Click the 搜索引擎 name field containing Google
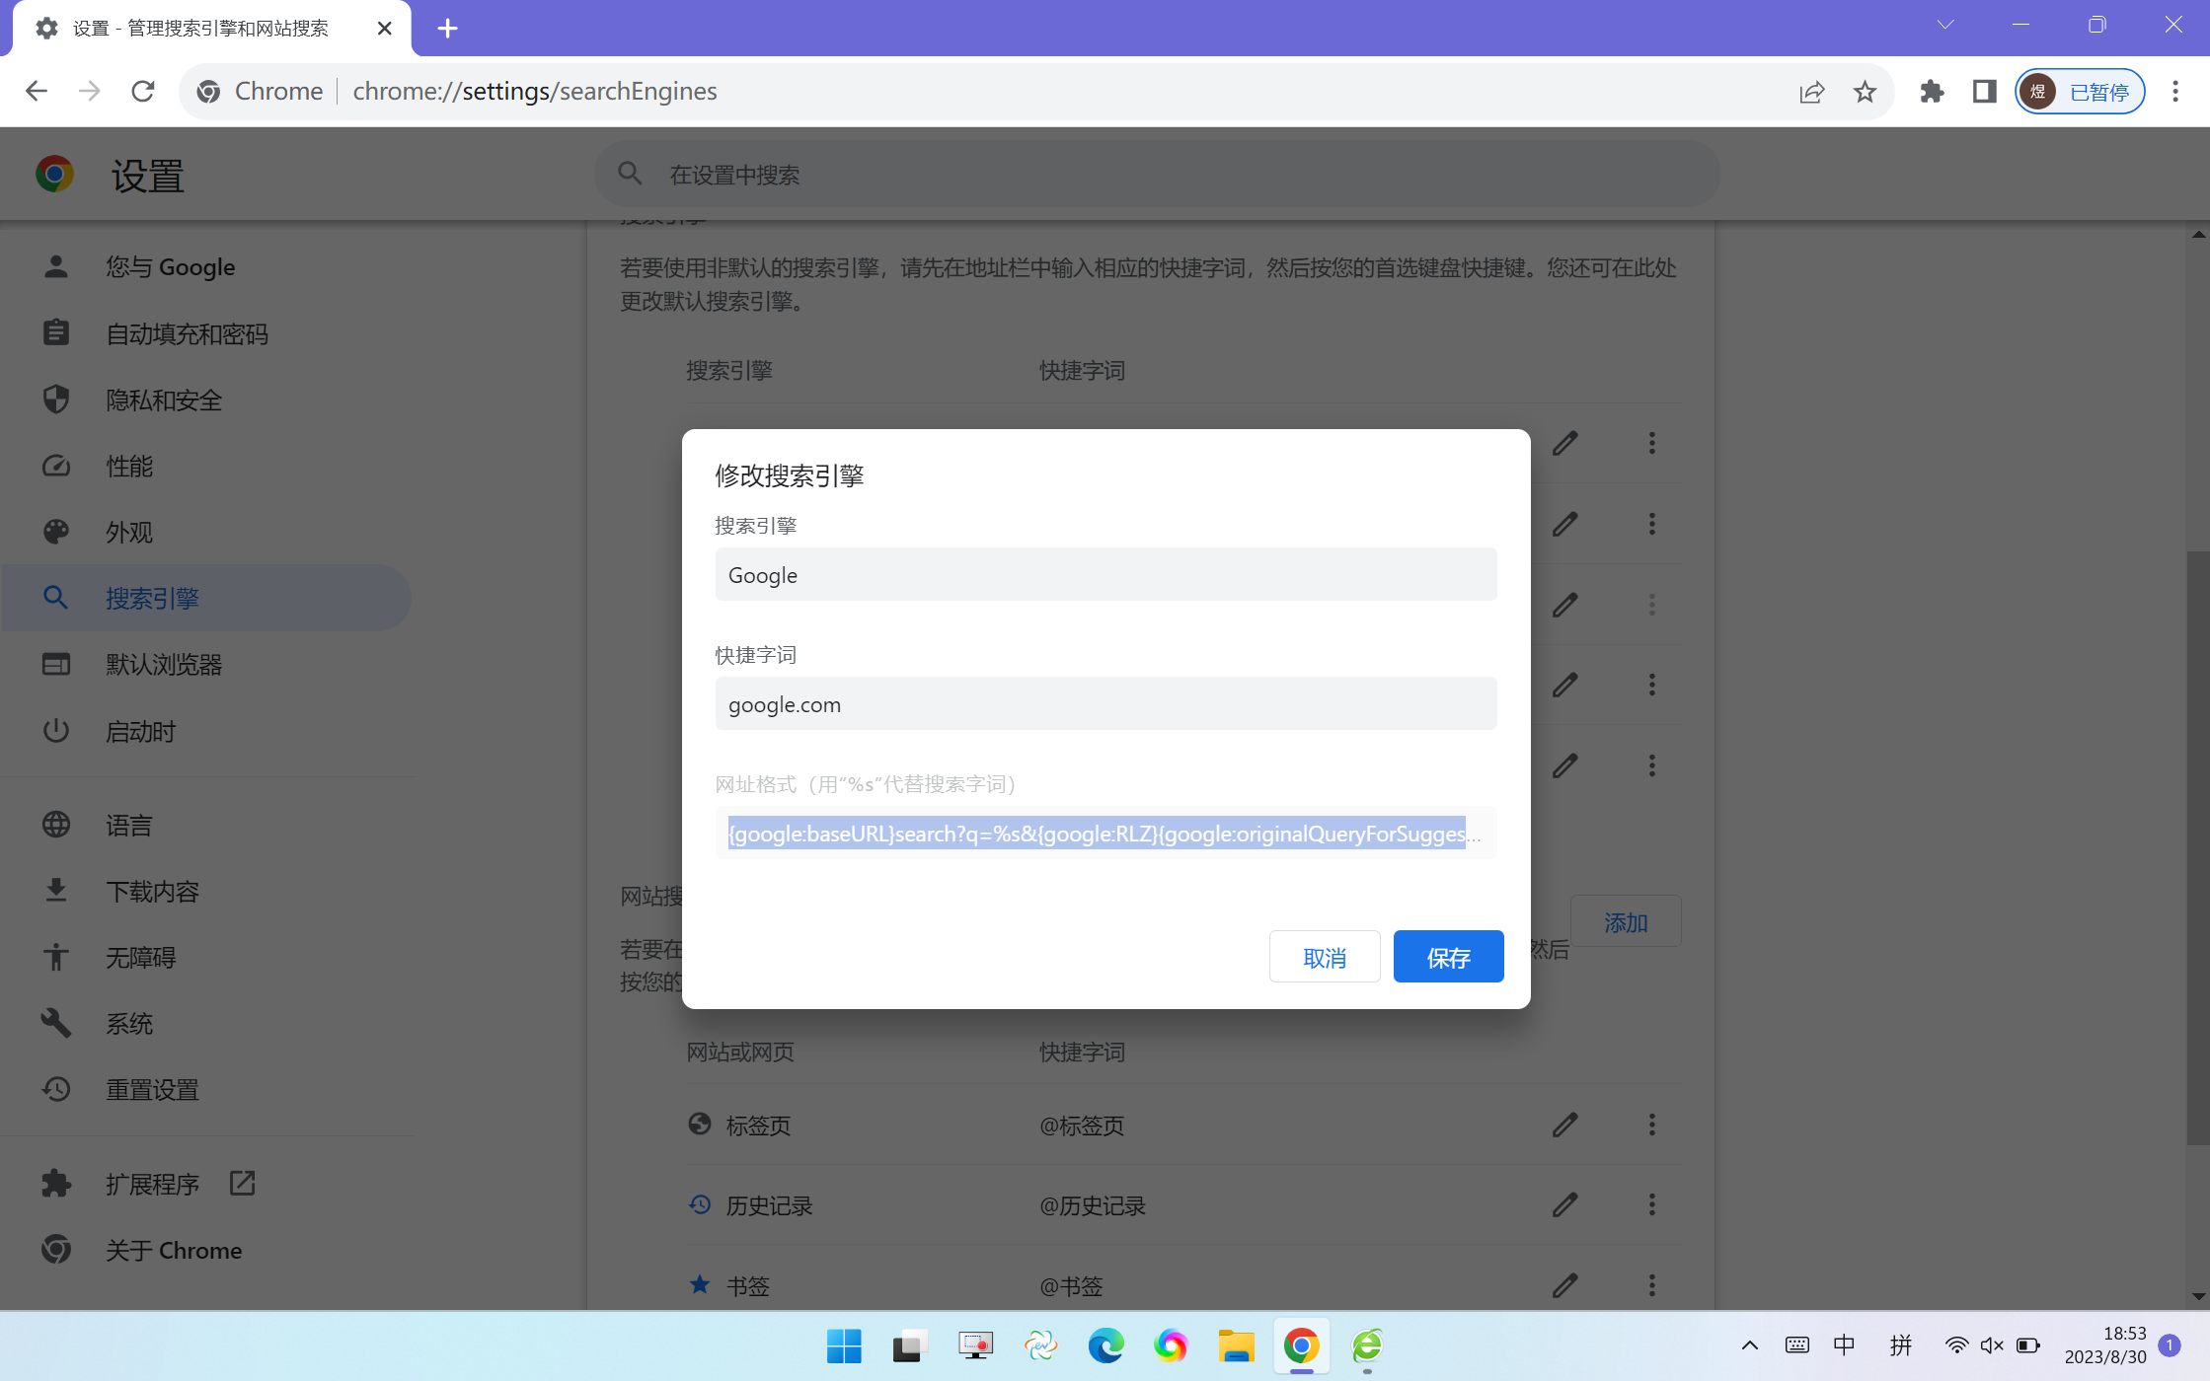The image size is (2210, 1381). pyautogui.click(x=1105, y=575)
